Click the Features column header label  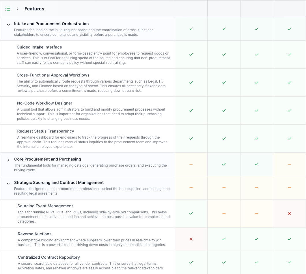pos(34,9)
